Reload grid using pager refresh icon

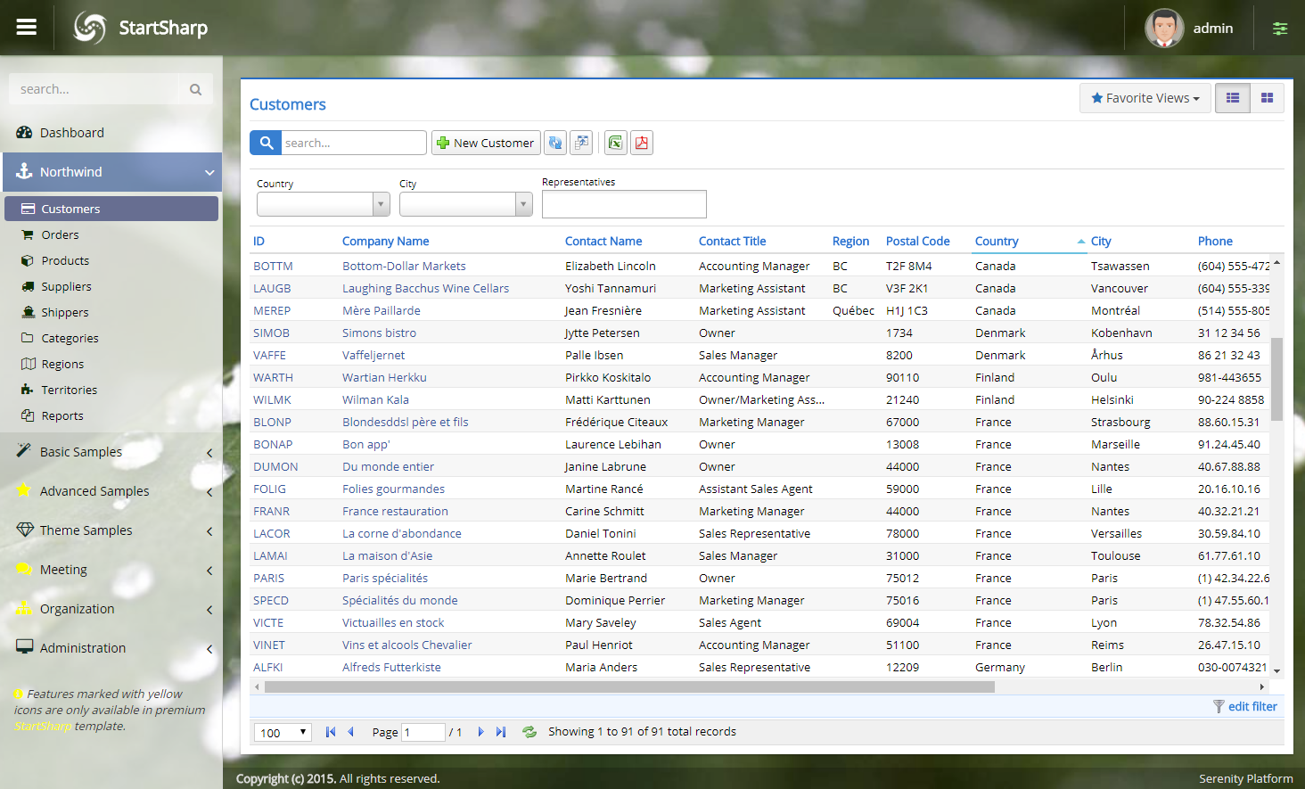click(529, 732)
